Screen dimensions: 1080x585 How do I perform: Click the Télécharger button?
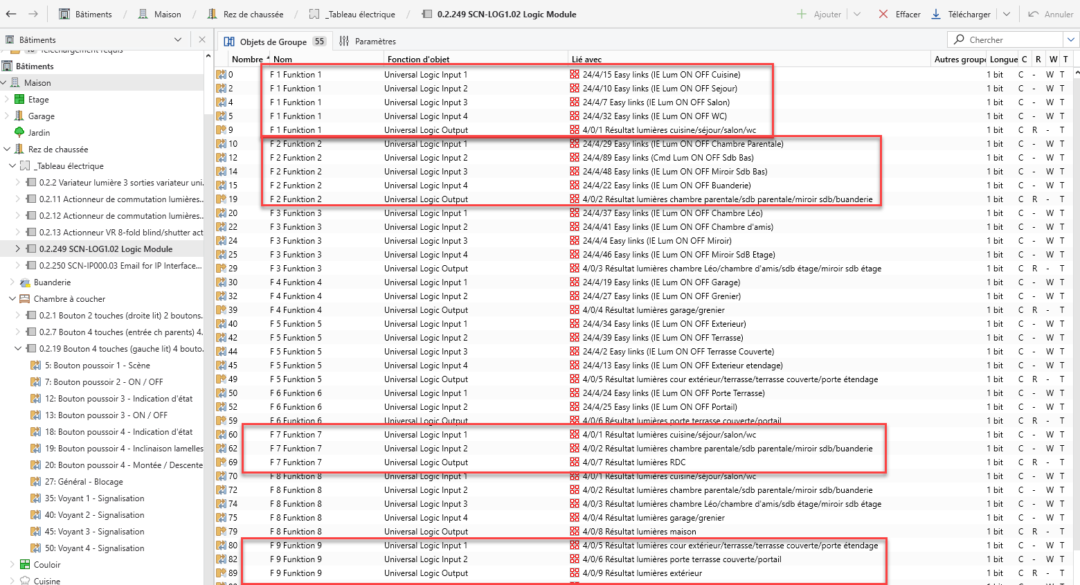961,14
